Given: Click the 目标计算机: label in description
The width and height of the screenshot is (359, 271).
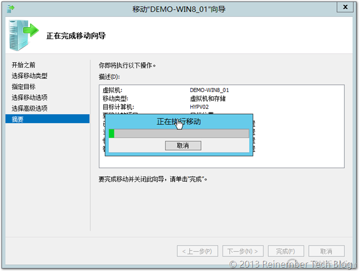Looking at the screenshot, I should (119, 107).
